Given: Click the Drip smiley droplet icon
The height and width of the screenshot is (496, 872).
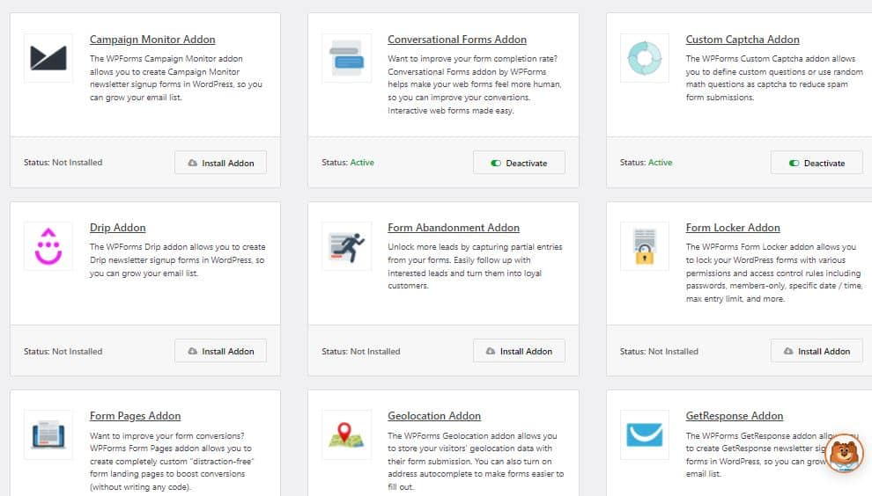Looking at the screenshot, I should 48,246.
